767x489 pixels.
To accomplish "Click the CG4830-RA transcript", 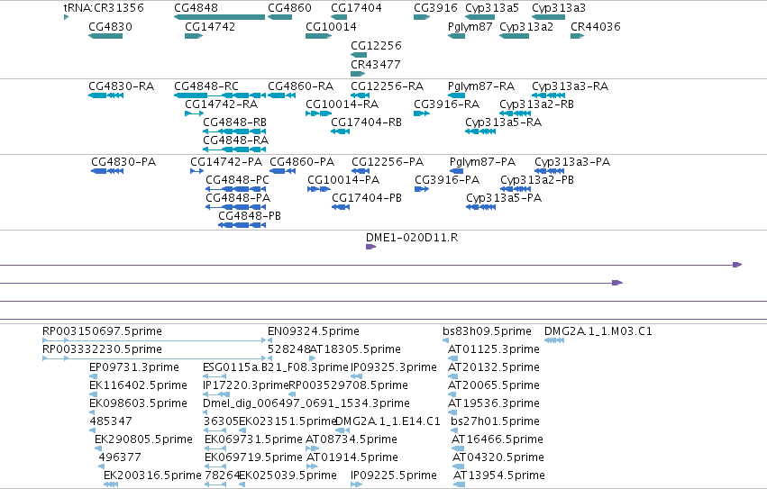I will (x=105, y=95).
